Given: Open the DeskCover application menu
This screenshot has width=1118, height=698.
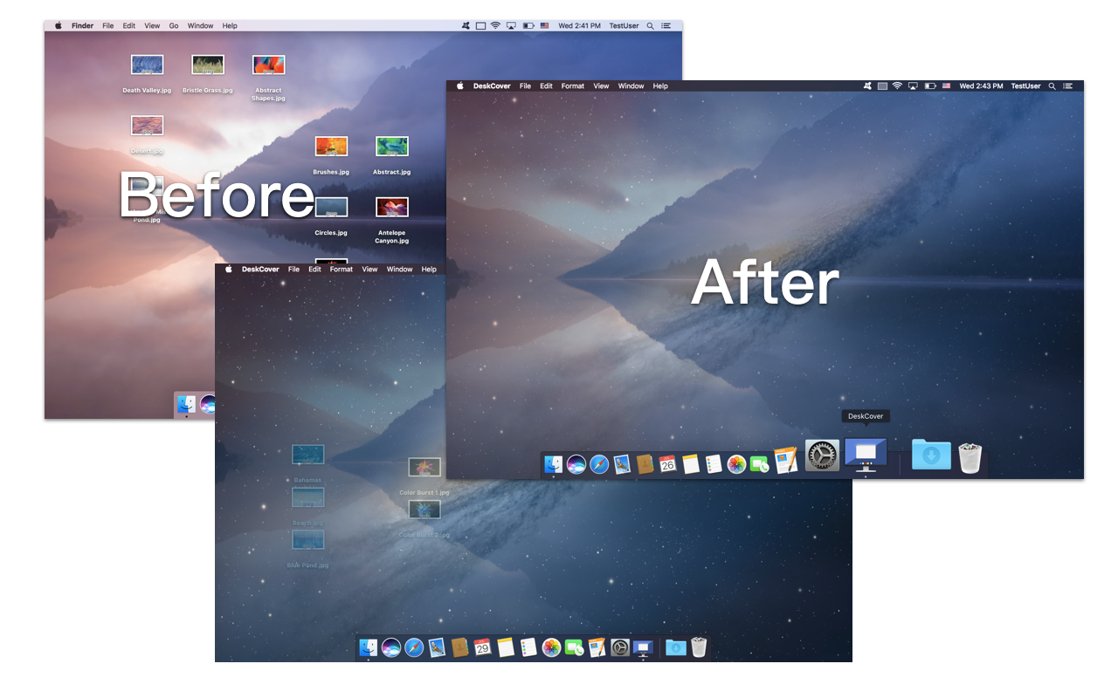Looking at the screenshot, I should pyautogui.click(x=492, y=86).
